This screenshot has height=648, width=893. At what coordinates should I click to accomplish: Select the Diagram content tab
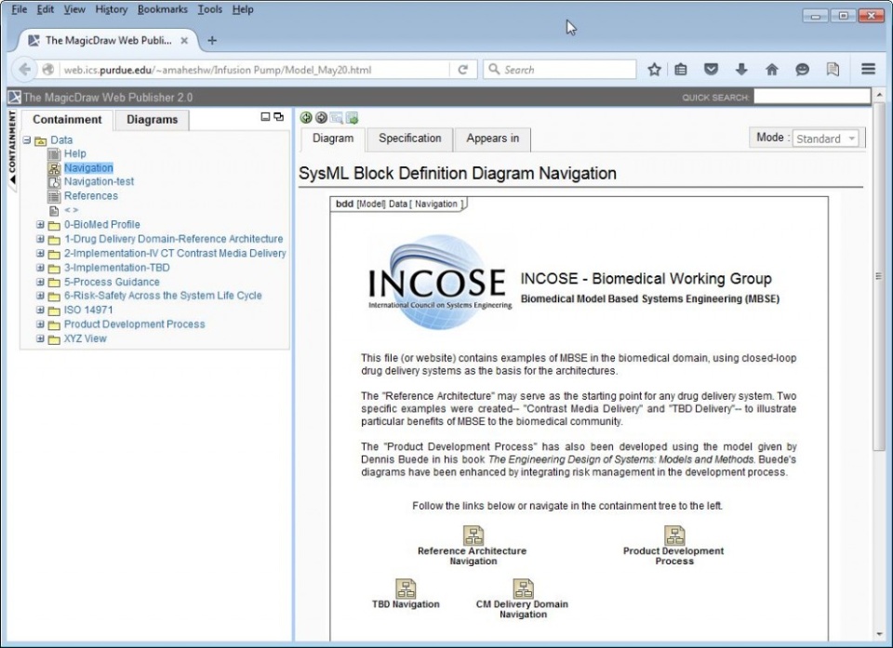tap(333, 139)
